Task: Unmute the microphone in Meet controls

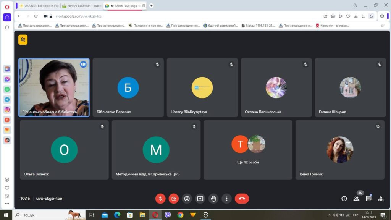Action: pyautogui.click(x=160, y=199)
